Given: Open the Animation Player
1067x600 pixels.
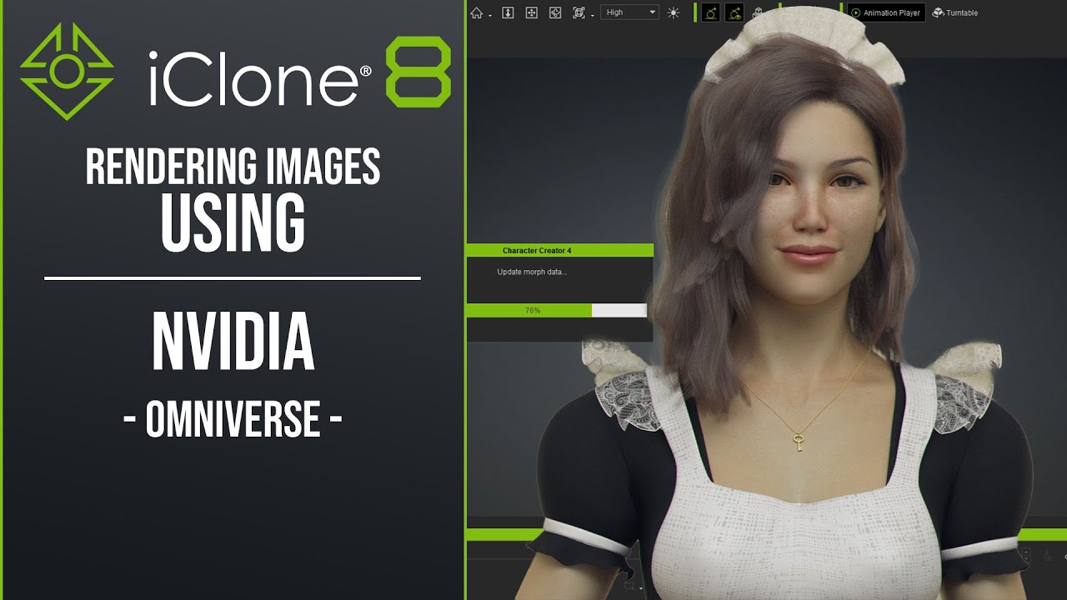Looking at the screenshot, I should click(886, 12).
